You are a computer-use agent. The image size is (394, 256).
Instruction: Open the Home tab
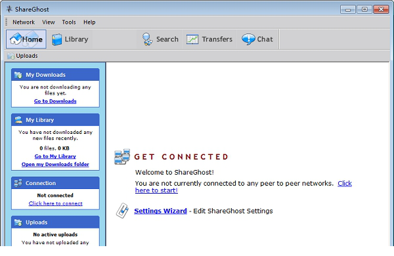click(x=26, y=39)
